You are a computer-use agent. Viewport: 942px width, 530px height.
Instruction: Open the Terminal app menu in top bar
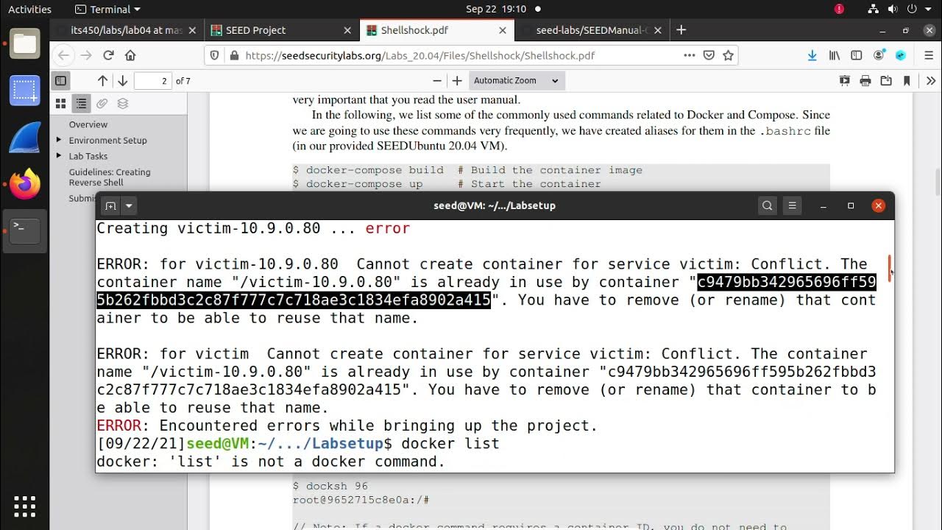108,10
